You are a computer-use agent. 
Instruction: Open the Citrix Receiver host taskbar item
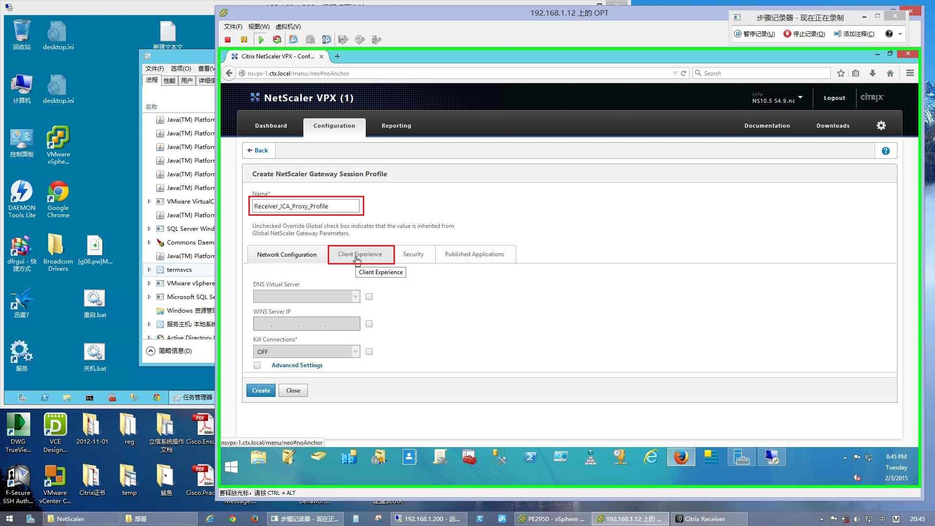709,519
